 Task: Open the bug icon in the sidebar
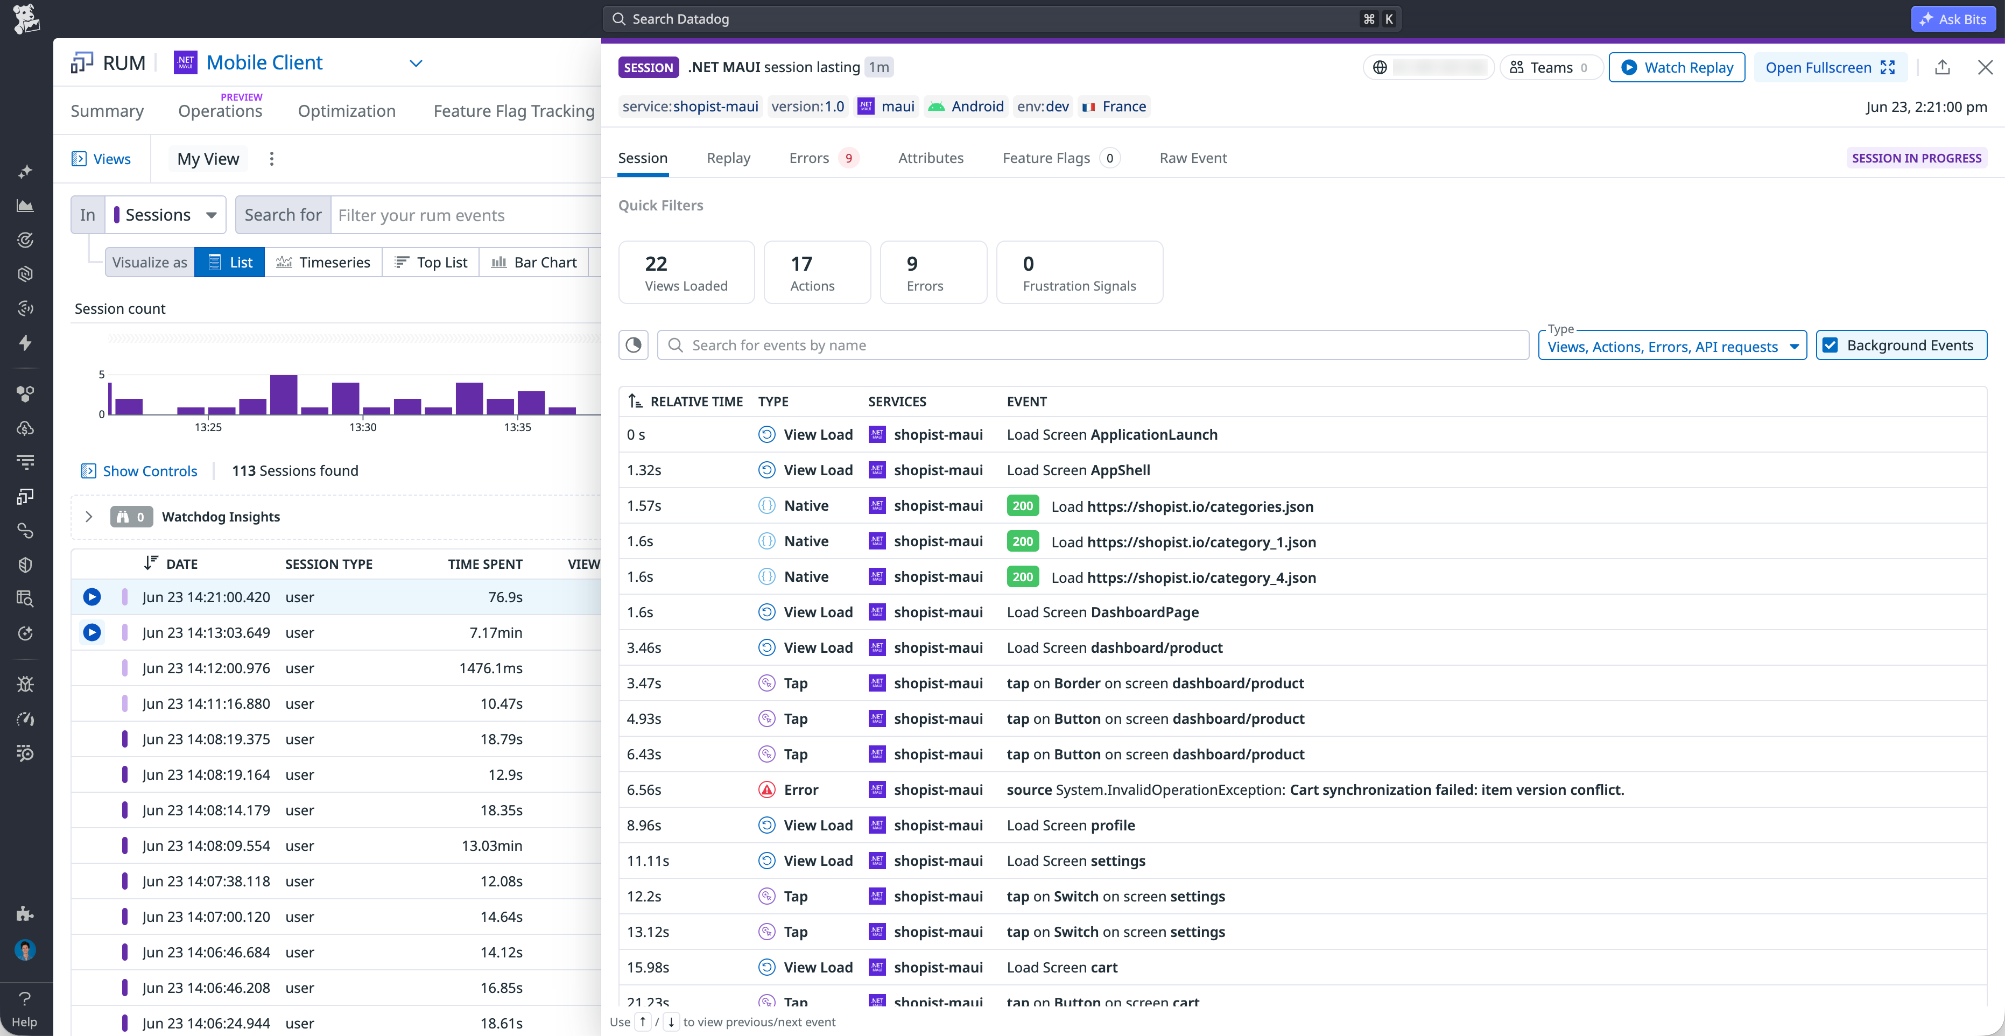(x=25, y=683)
